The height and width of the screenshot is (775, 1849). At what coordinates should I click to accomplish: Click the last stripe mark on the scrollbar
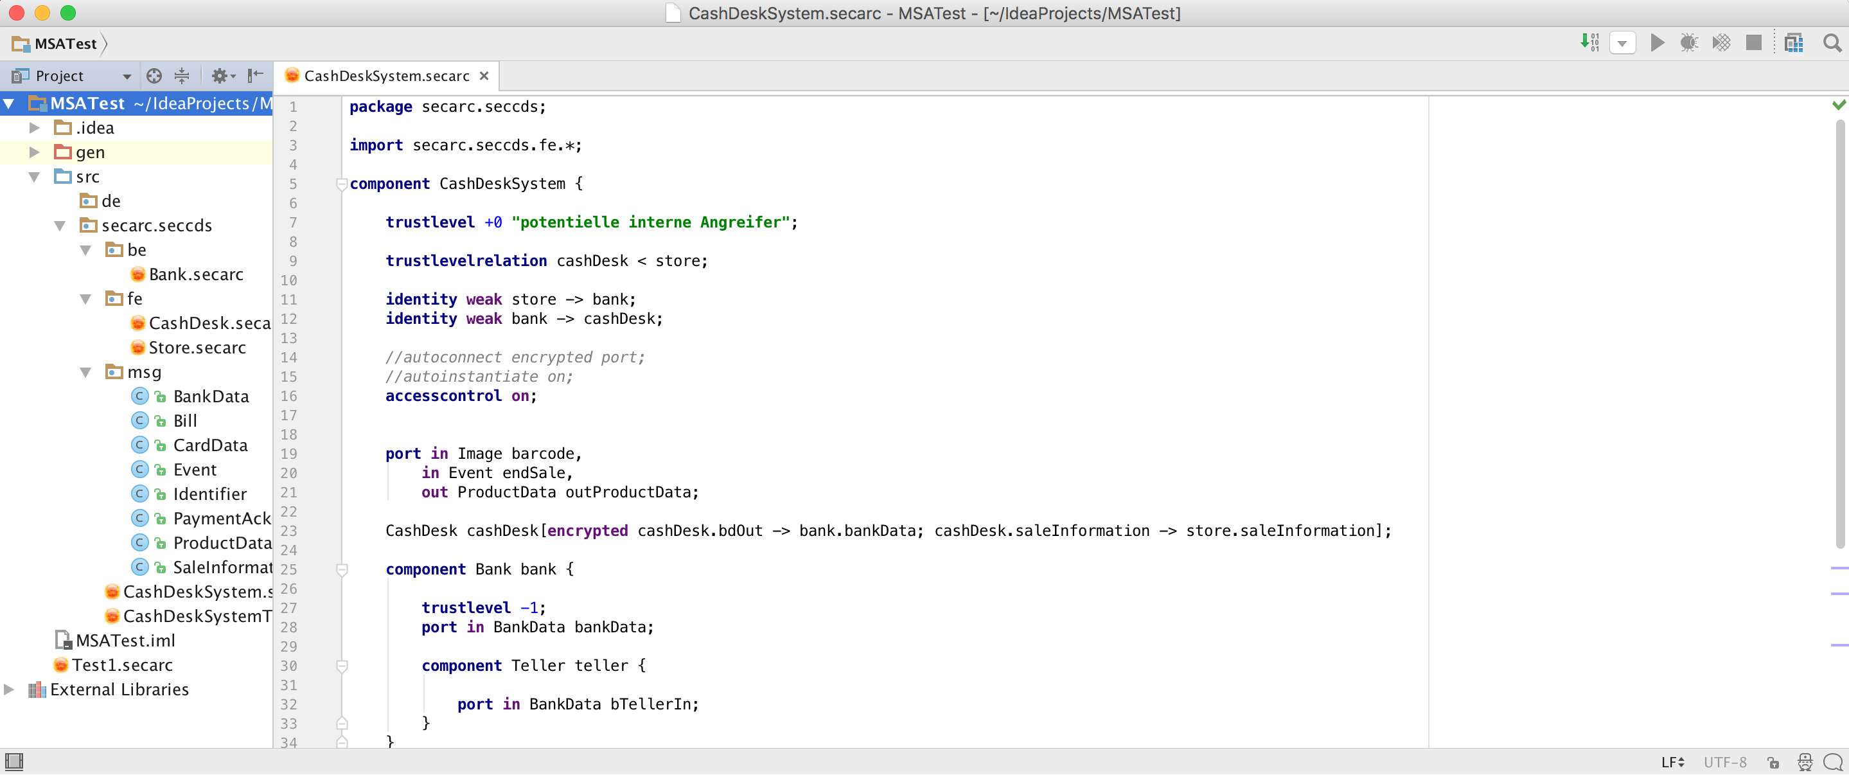point(1839,645)
